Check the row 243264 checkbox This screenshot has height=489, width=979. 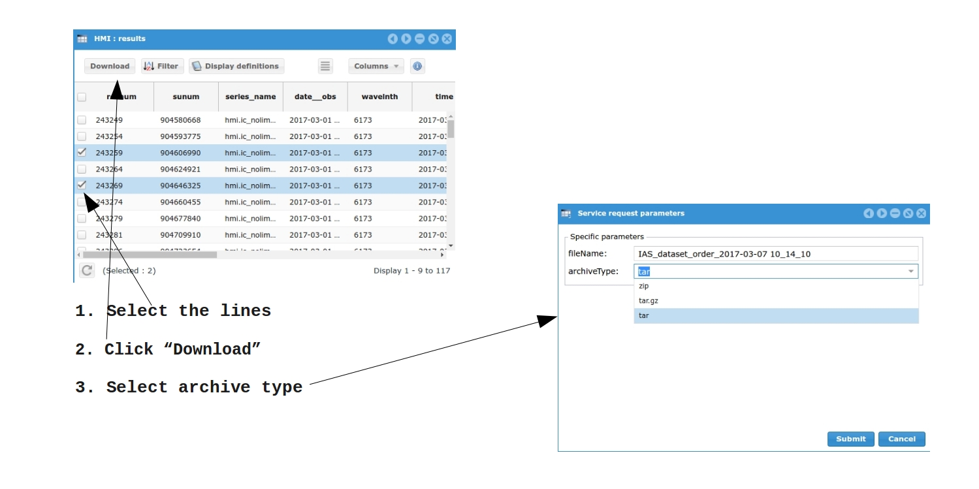click(x=82, y=169)
